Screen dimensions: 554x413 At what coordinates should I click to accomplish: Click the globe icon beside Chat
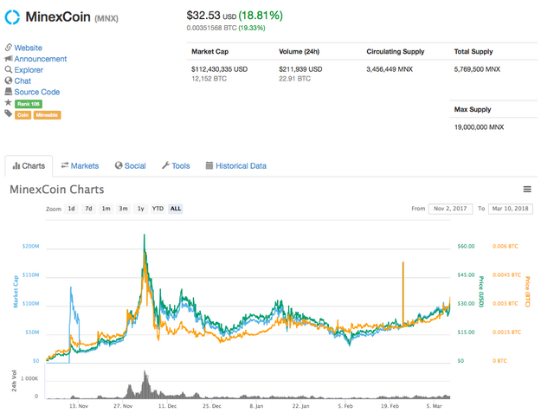(x=9, y=81)
